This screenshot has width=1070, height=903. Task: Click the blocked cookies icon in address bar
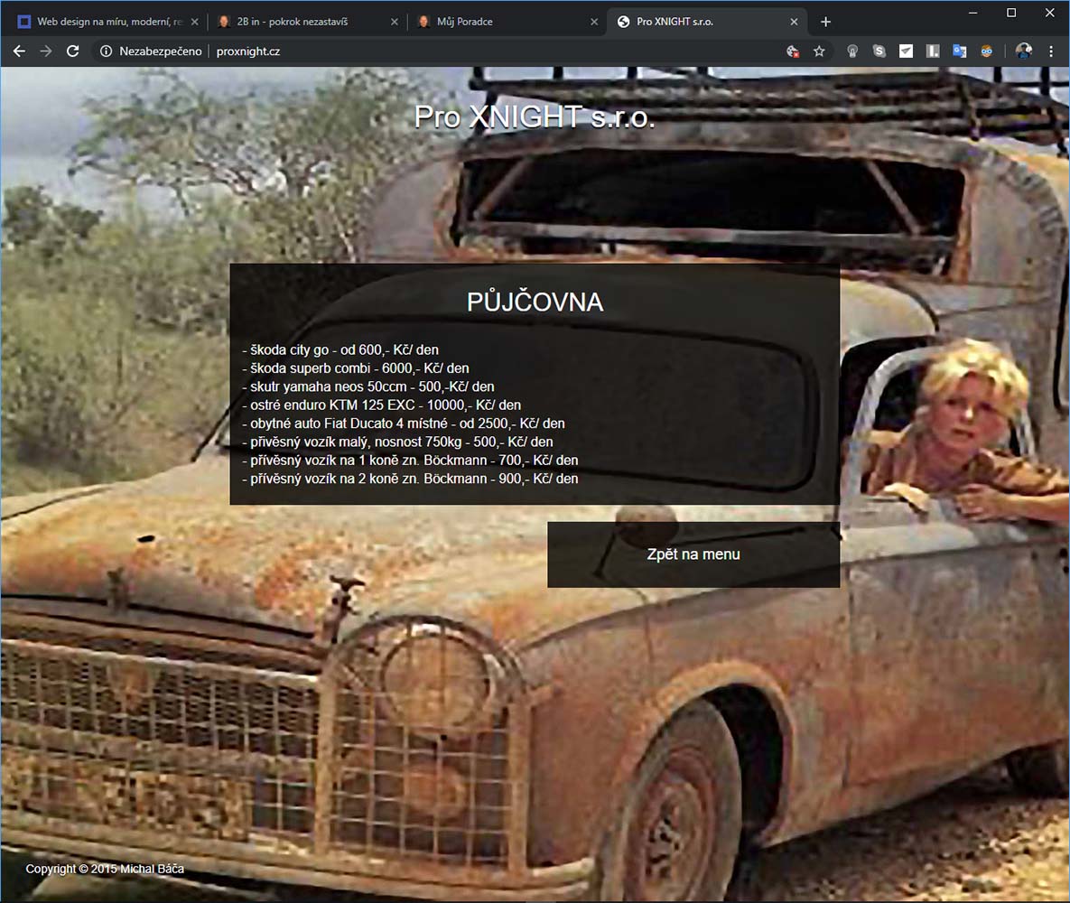point(792,51)
